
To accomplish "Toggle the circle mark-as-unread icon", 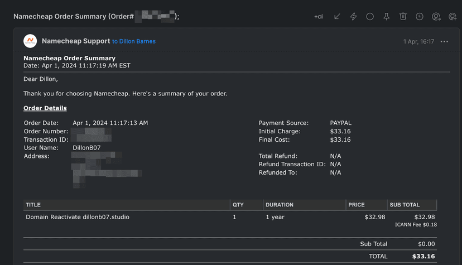I will (370, 17).
